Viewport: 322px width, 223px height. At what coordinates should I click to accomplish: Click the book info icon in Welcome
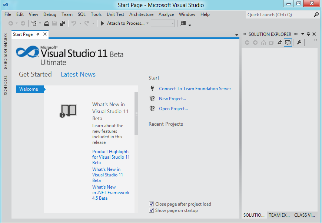68,111
